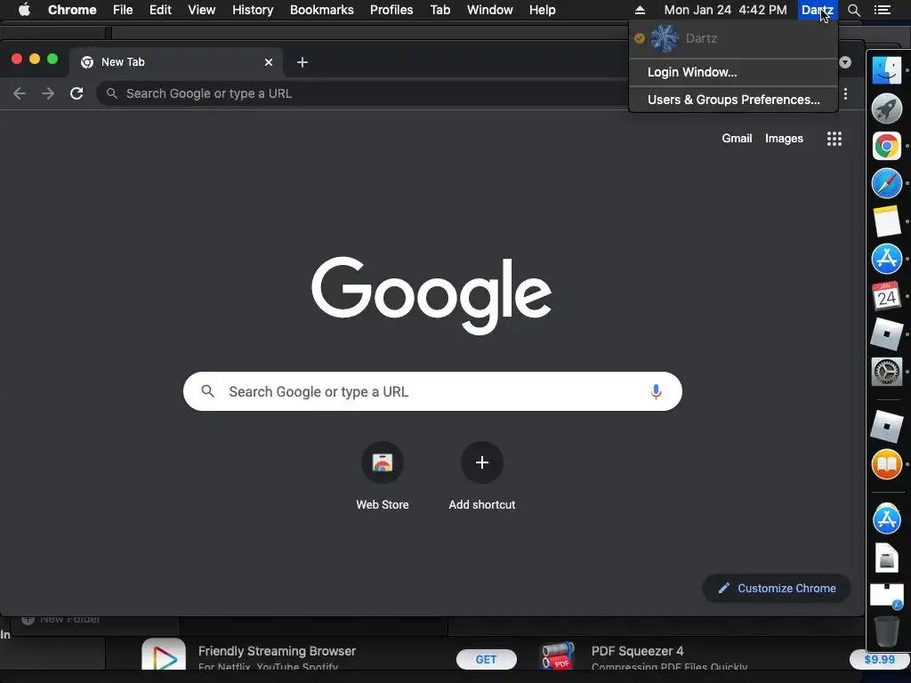Screen dimensions: 911x683
Task: Click the menu bar date and time
Action: (x=725, y=10)
